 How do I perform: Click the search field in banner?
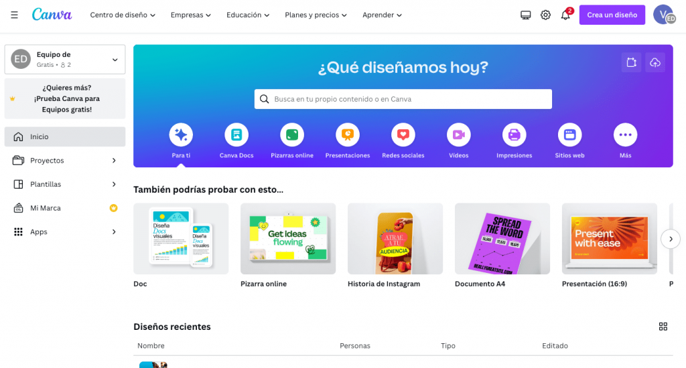(403, 99)
